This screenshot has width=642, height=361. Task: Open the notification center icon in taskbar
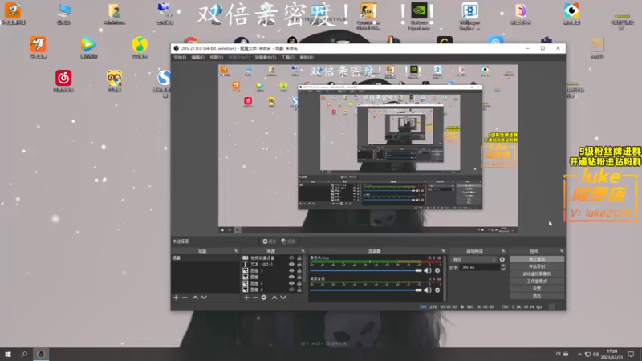[631, 354]
